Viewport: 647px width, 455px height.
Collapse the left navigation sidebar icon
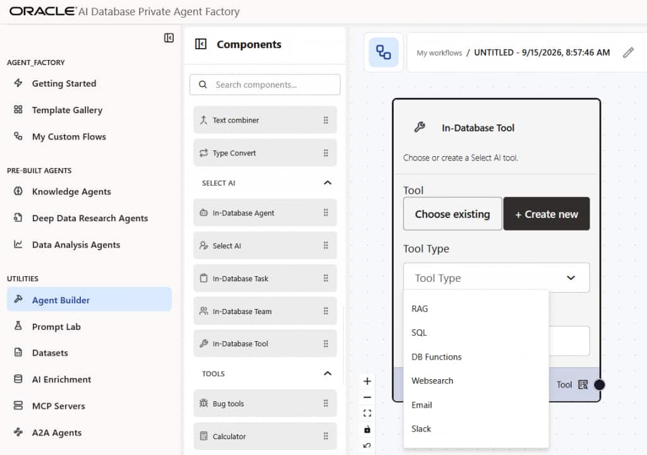(169, 38)
